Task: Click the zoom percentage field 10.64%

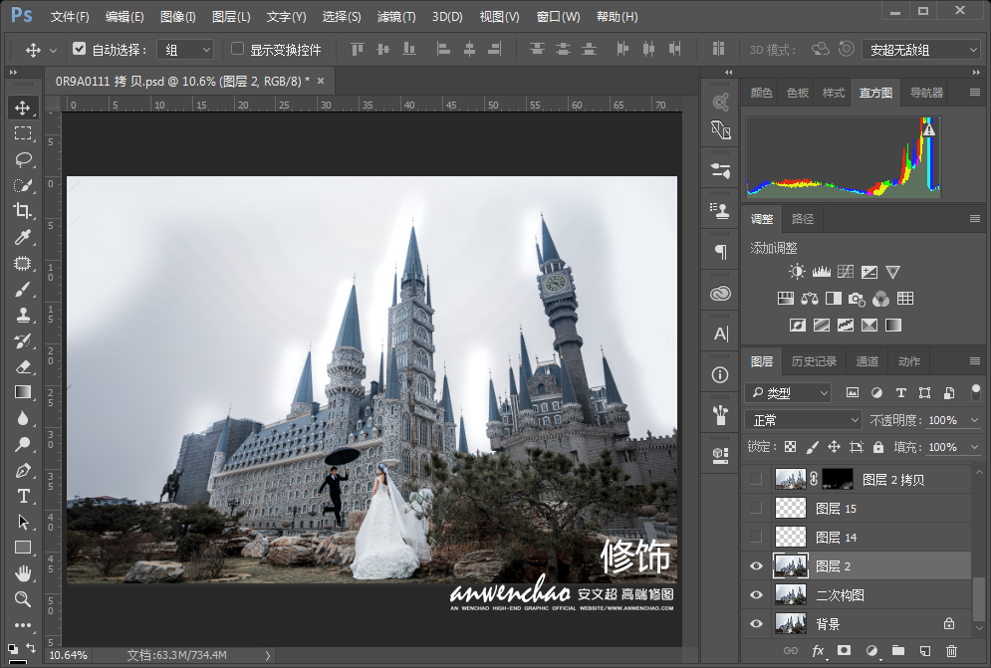Action: point(69,655)
